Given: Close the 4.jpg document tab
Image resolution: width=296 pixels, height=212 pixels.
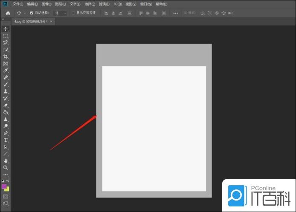Looking at the screenshot, I should (51, 21).
